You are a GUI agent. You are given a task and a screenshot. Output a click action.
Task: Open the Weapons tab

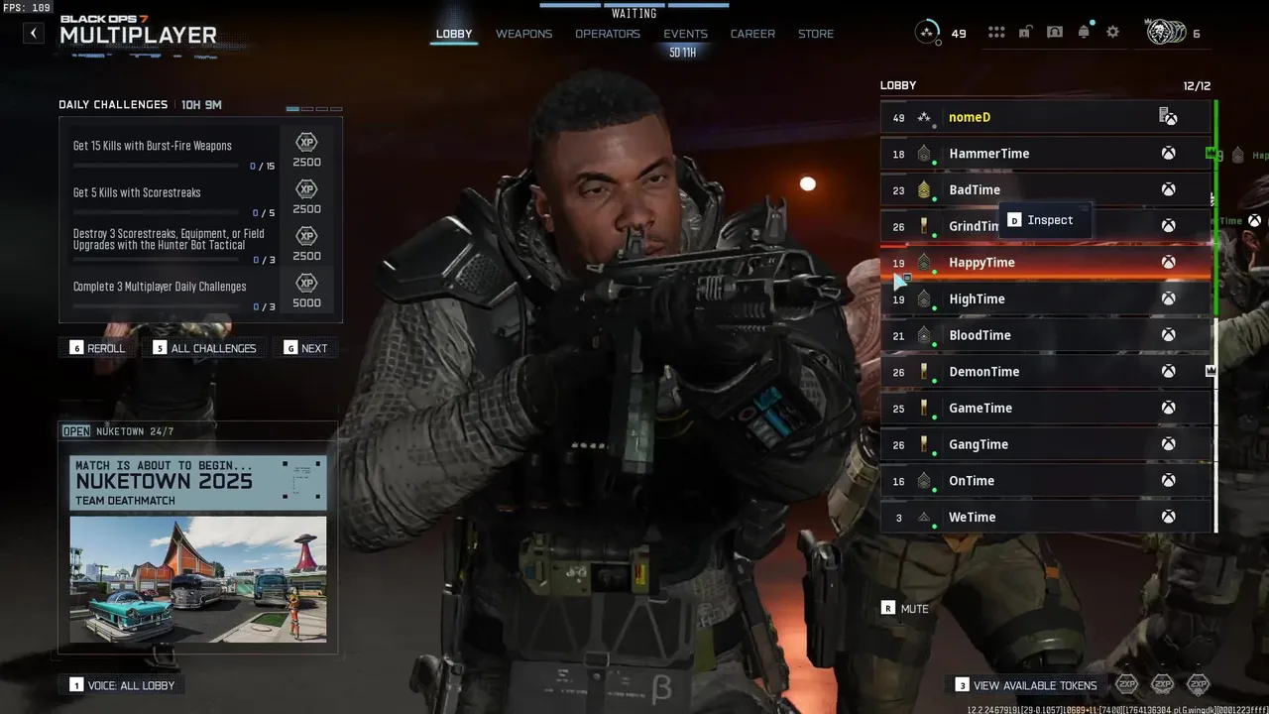pyautogui.click(x=523, y=34)
